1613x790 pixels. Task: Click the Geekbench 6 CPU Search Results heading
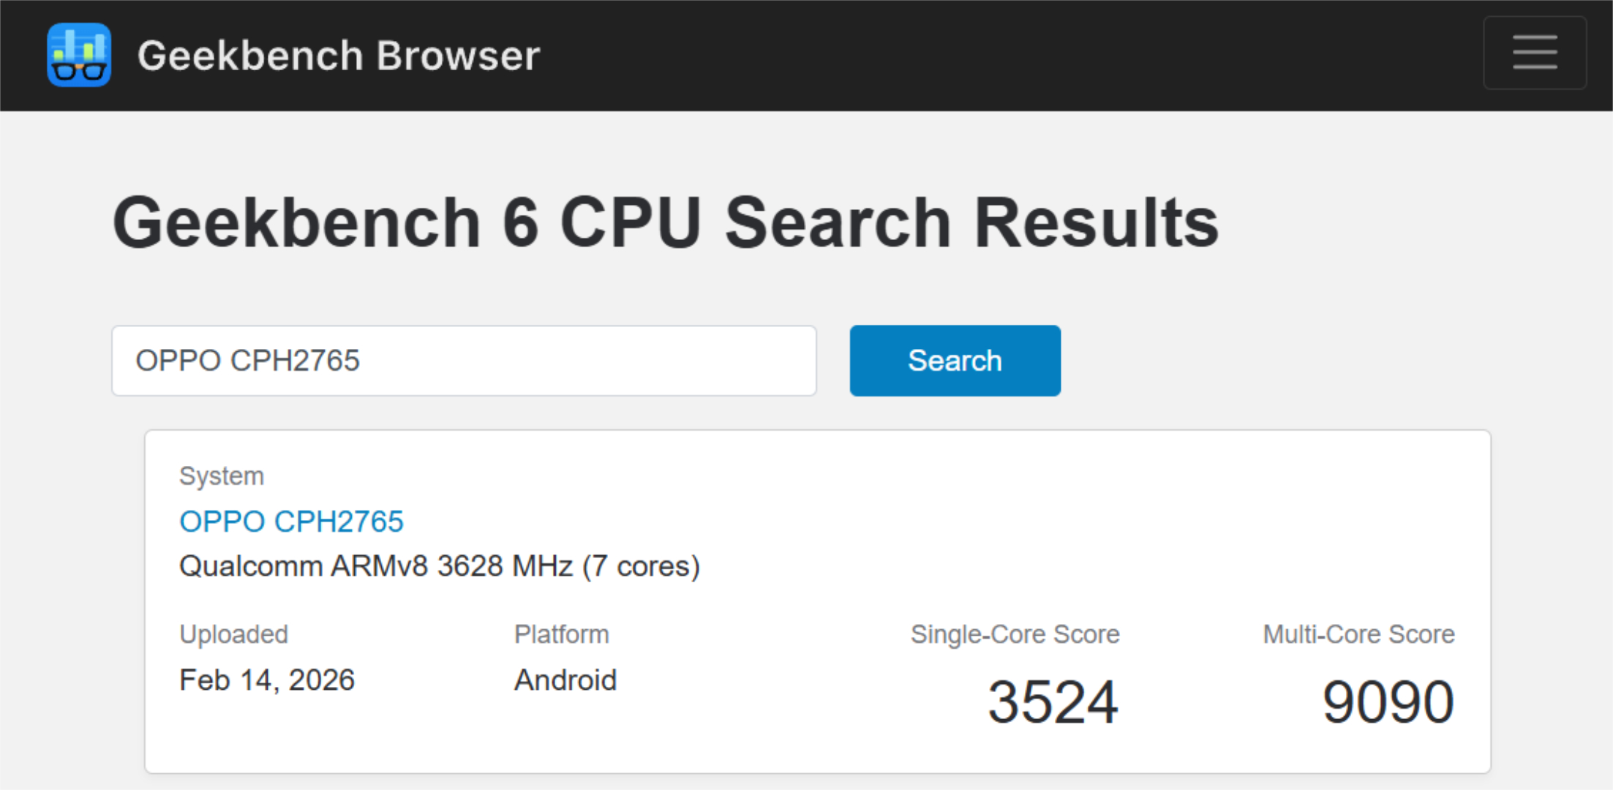click(x=665, y=222)
